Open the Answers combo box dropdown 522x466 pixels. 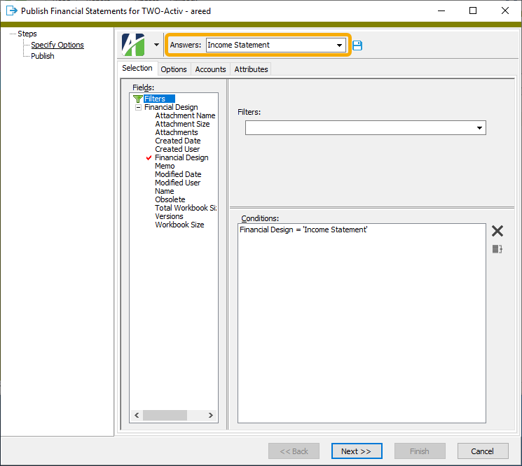[x=340, y=45]
